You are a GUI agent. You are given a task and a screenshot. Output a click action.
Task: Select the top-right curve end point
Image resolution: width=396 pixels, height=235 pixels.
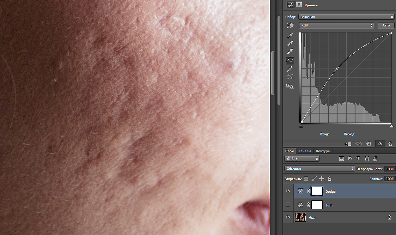click(x=391, y=33)
